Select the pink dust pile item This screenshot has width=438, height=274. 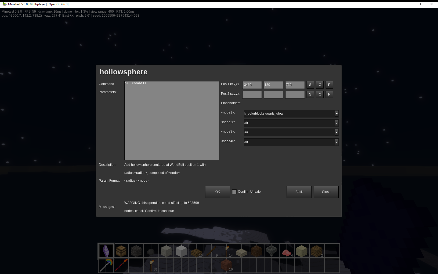click(x=286, y=252)
